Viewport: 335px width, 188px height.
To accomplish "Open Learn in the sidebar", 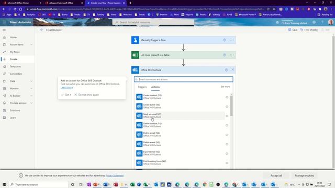I will coord(13,118).
